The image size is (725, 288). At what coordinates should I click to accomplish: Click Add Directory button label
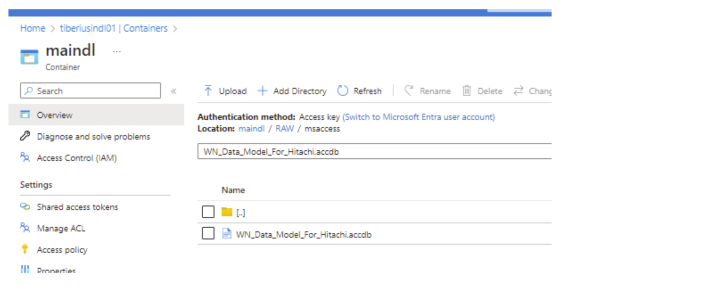[x=300, y=91]
